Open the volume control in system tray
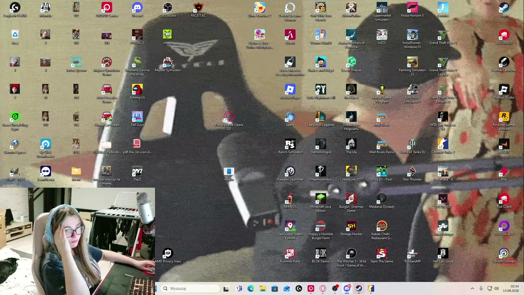Viewport: 524px width, 295px height. point(497,288)
